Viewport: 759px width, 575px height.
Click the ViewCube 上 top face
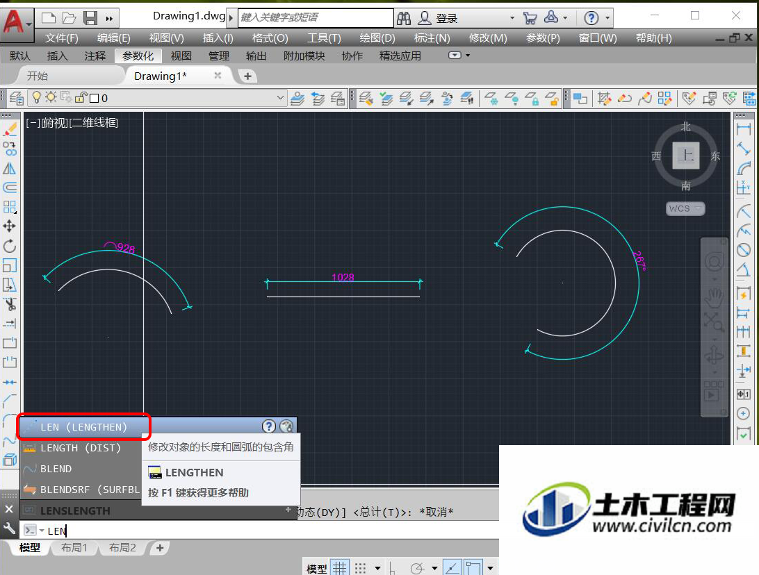click(x=686, y=156)
